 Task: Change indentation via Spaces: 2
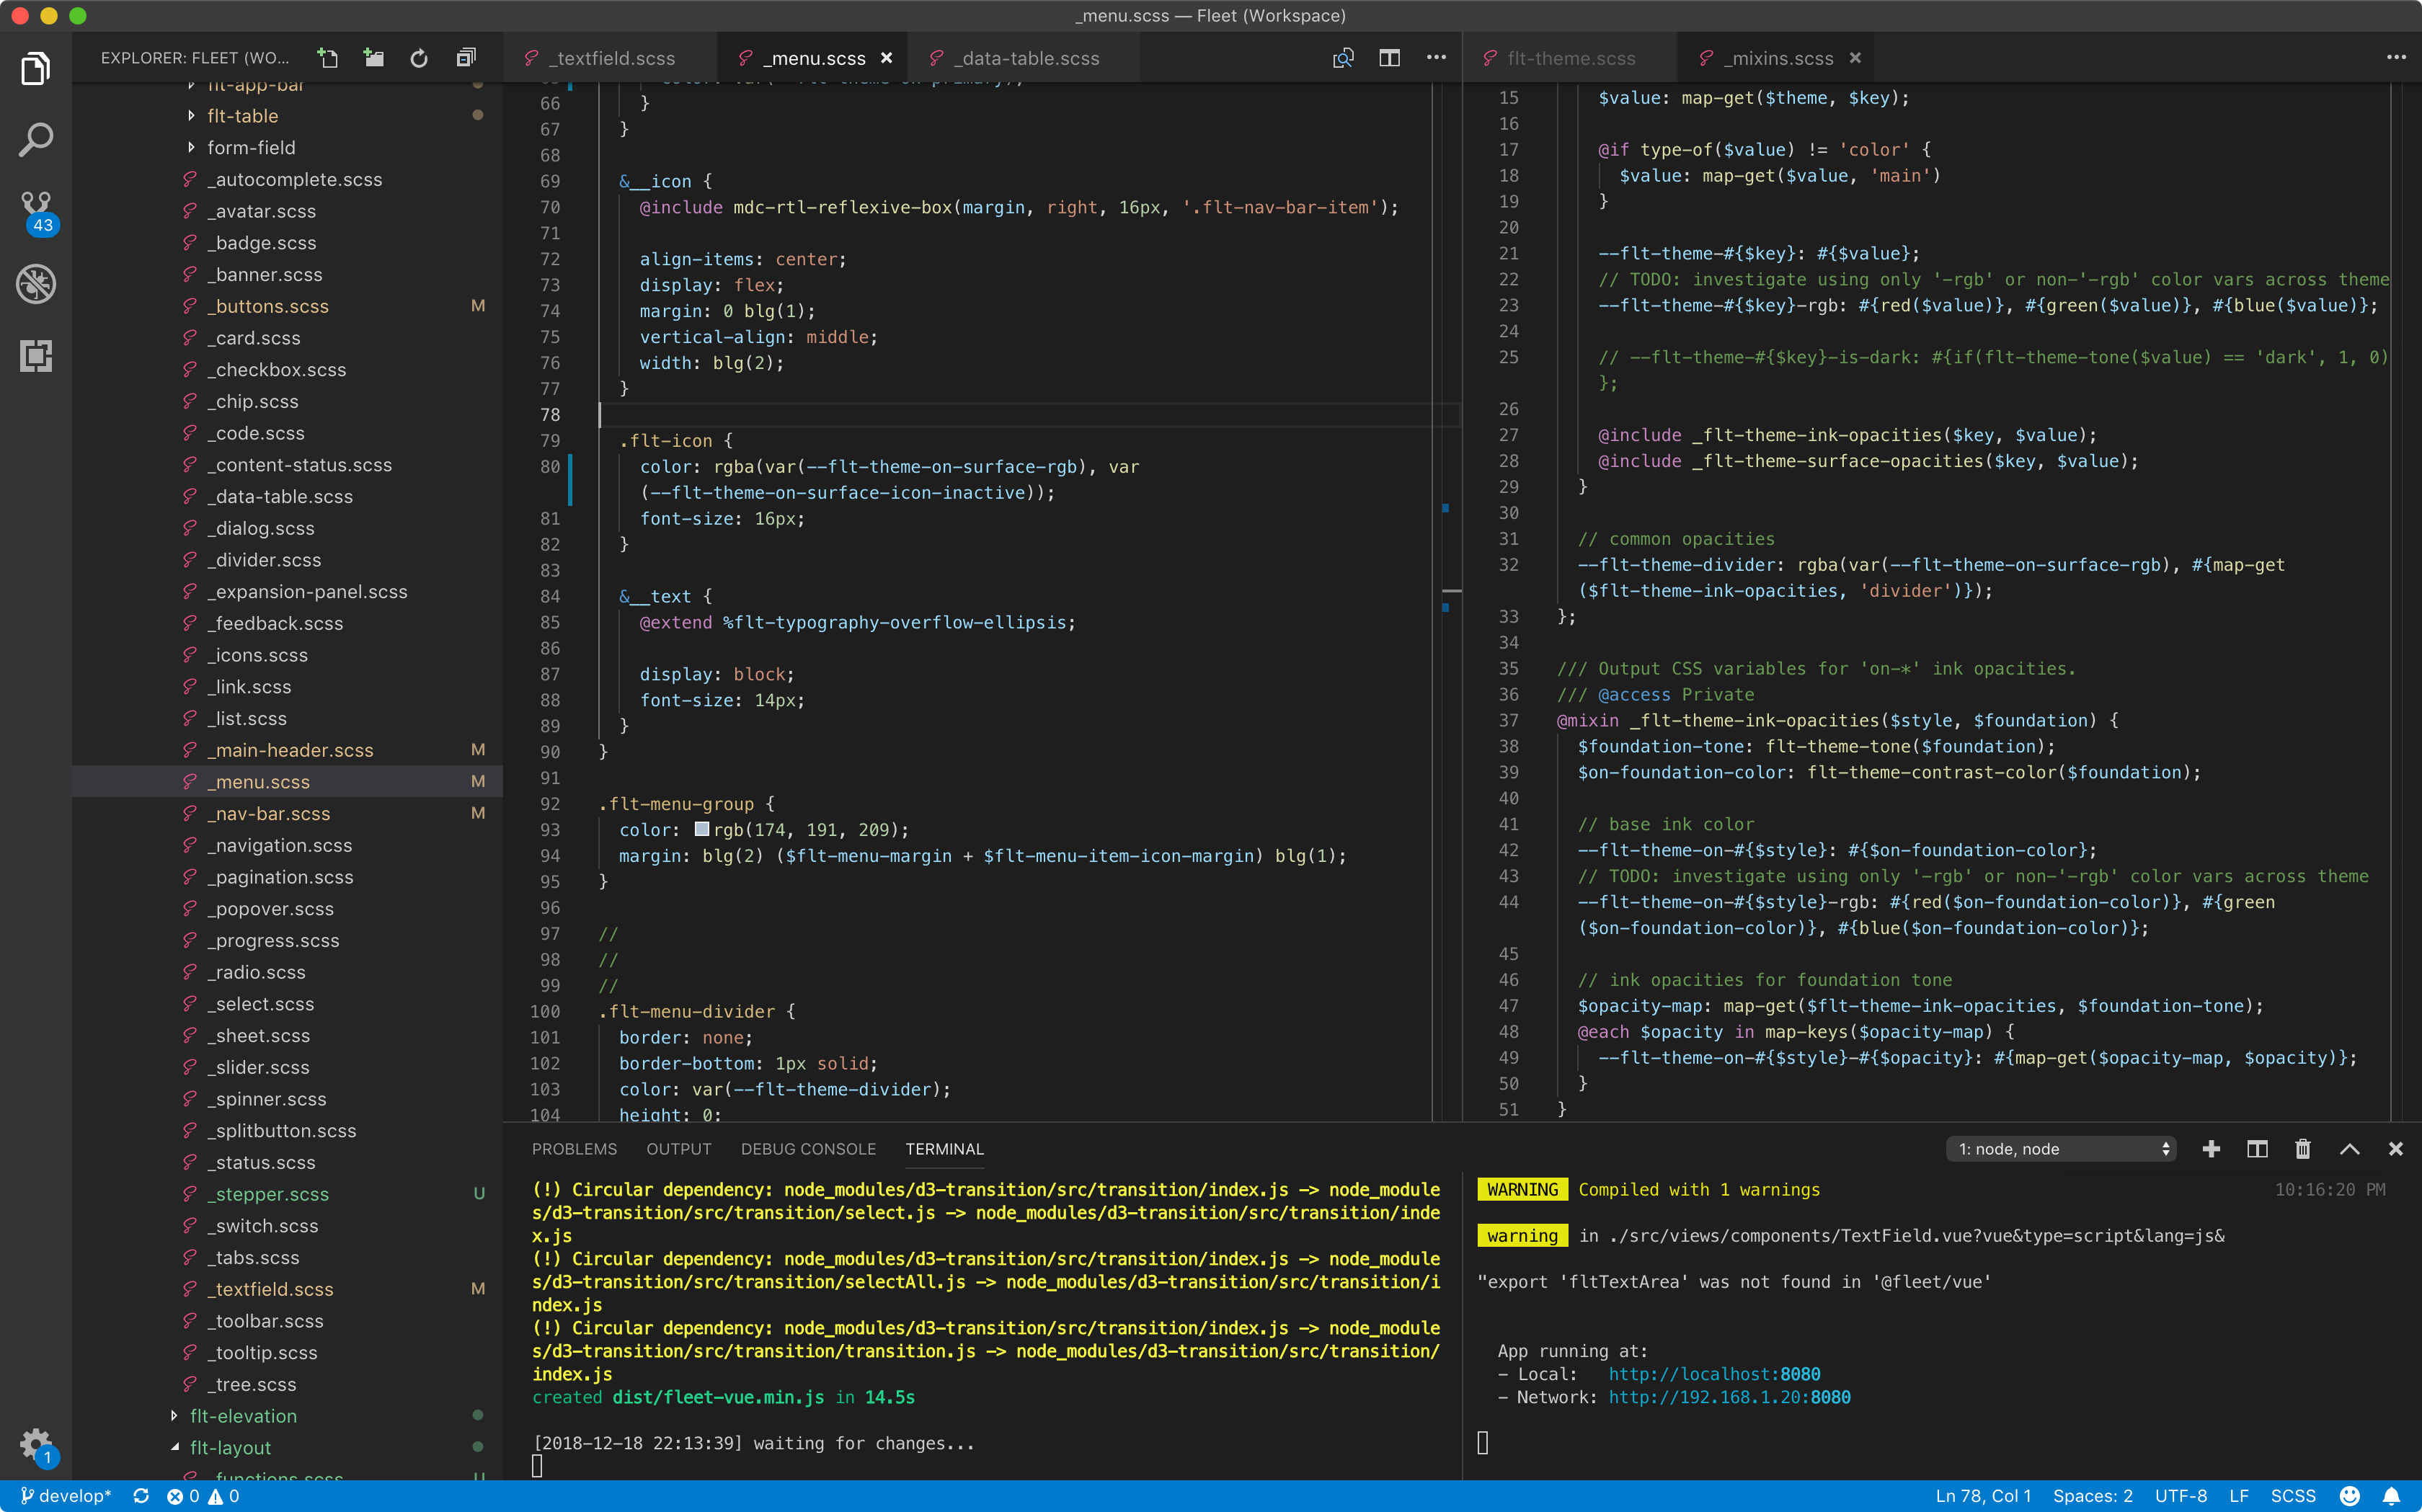pyautogui.click(x=2092, y=1496)
